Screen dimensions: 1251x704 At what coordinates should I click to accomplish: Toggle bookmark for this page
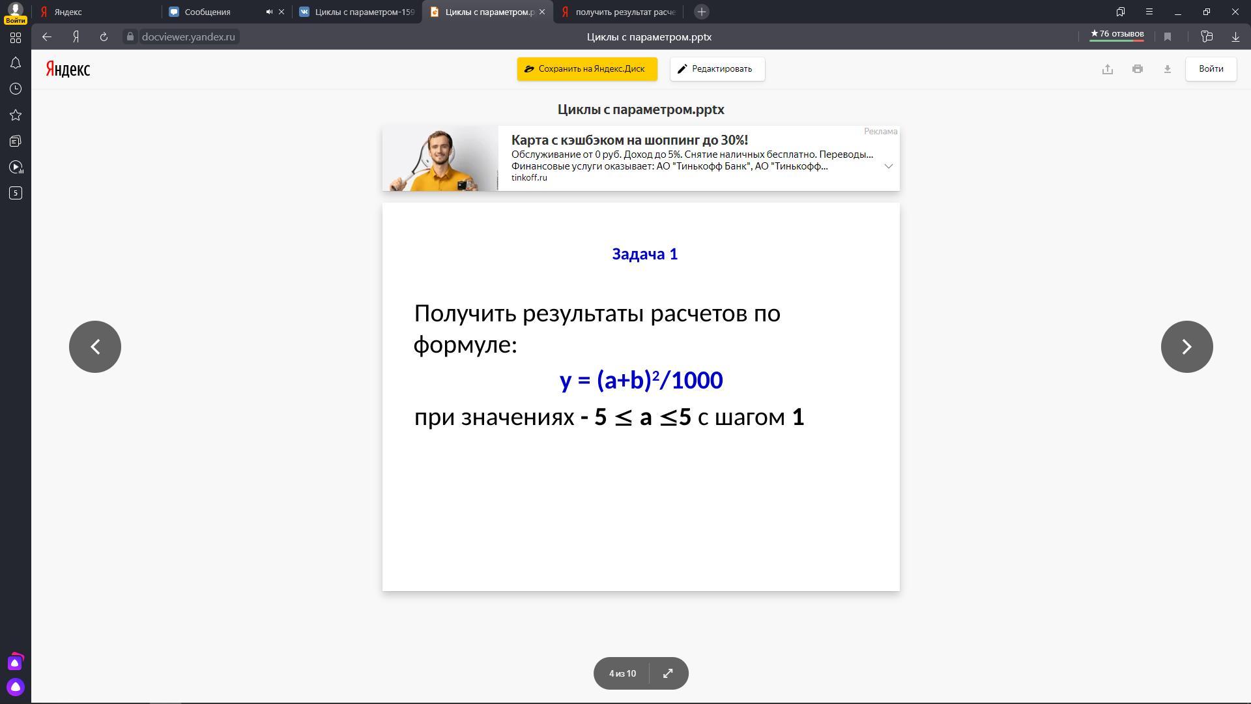[1168, 37]
